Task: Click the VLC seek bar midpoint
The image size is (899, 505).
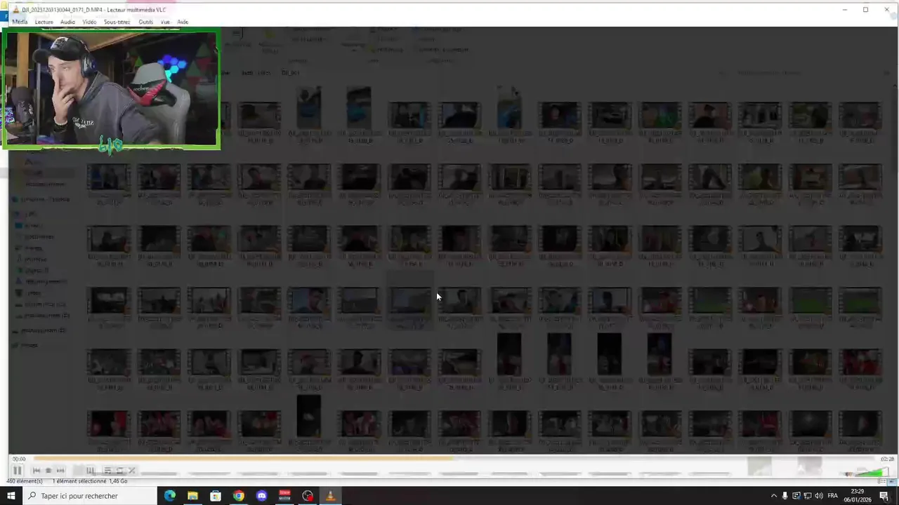Action: point(453,459)
